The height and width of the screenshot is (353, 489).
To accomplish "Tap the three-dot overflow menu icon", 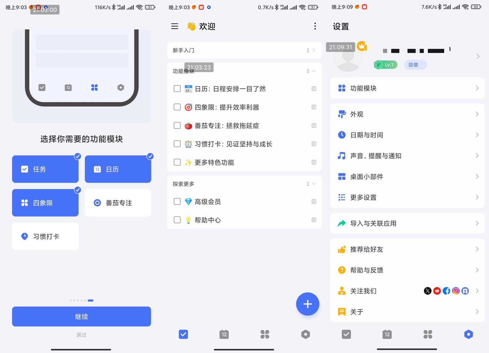I will pyautogui.click(x=315, y=26).
